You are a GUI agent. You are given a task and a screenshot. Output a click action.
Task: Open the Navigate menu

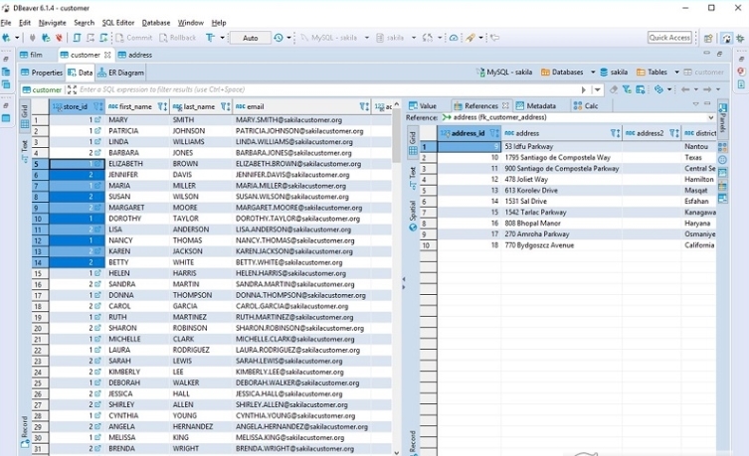point(52,23)
